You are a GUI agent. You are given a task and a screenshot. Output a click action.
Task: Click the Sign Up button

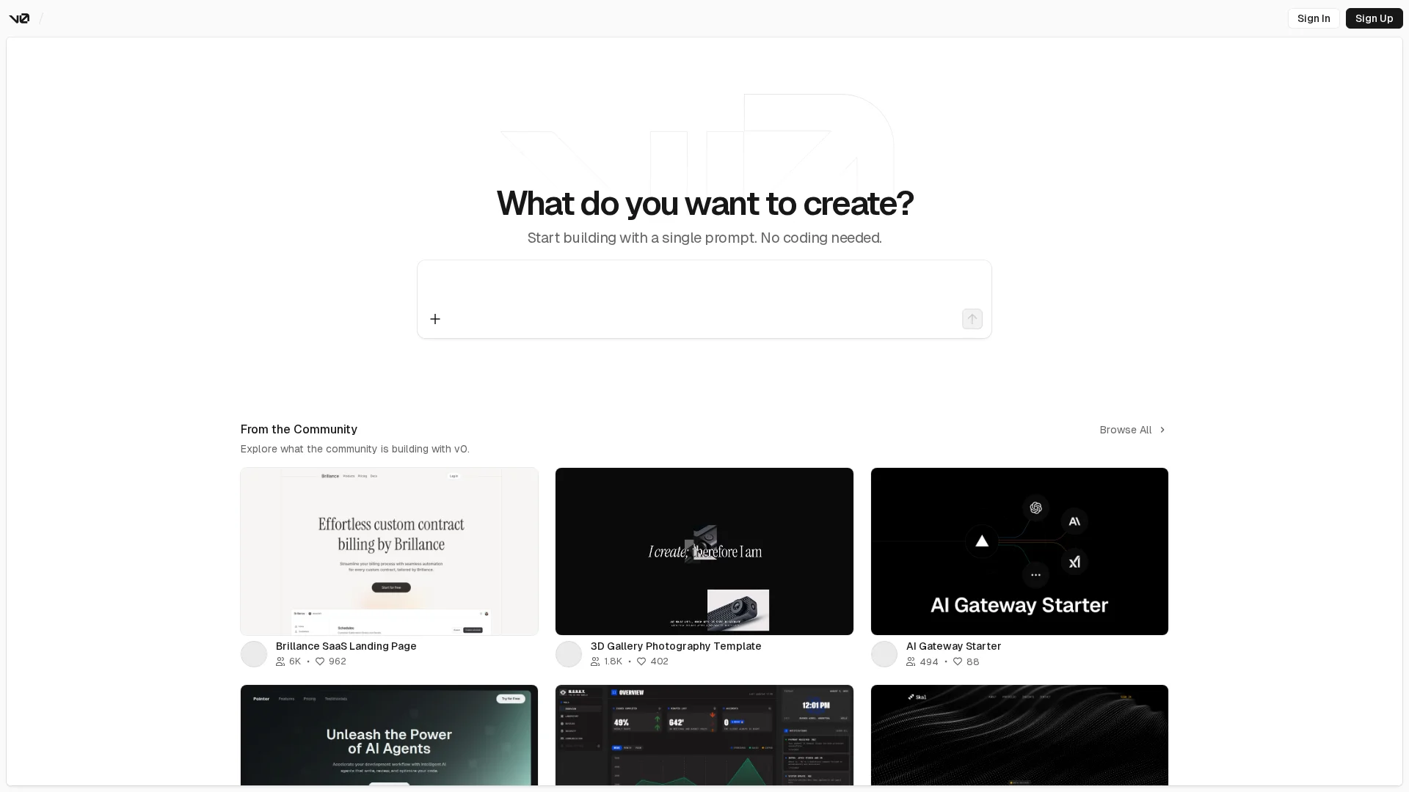[x=1374, y=18]
